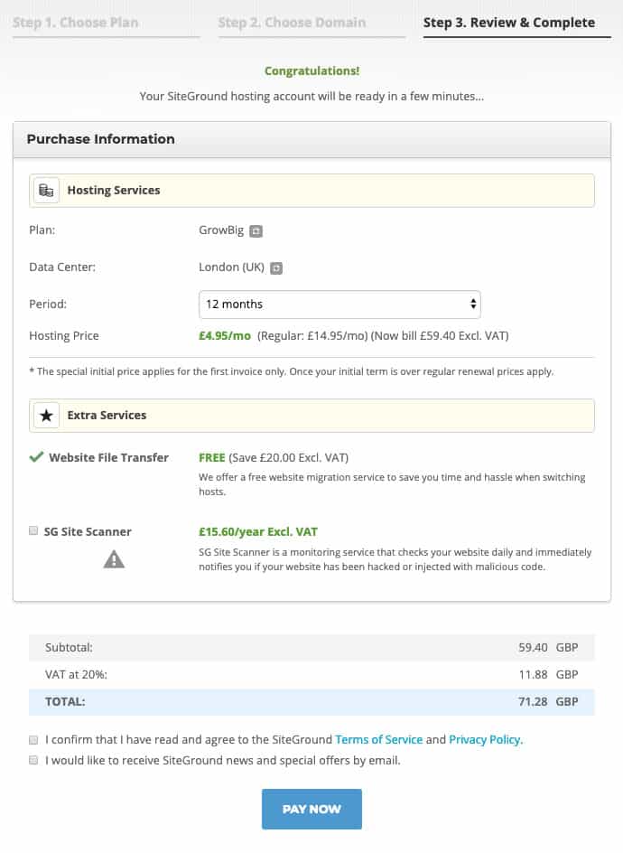Tick the Terms of Service agreement checkbox
Viewport: 623px width, 853px height.
point(33,740)
